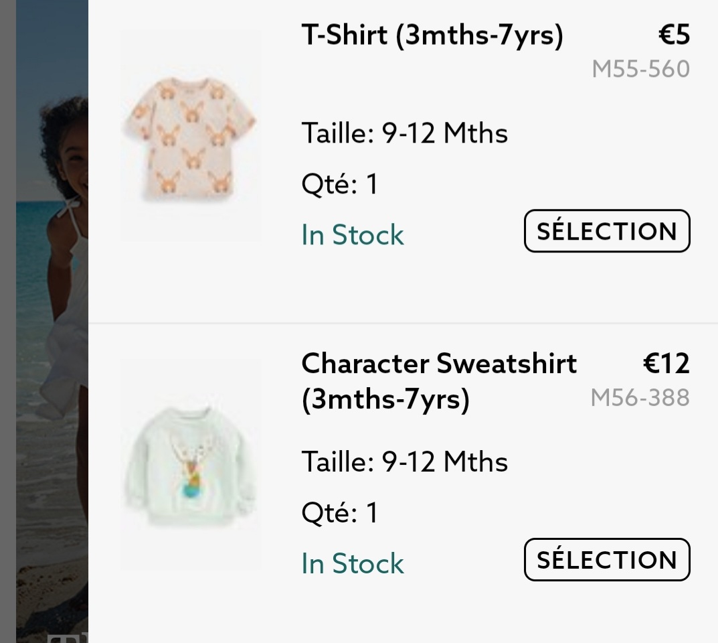Open the Character Sweatshirt (3mths-7yrs) title

(438, 381)
